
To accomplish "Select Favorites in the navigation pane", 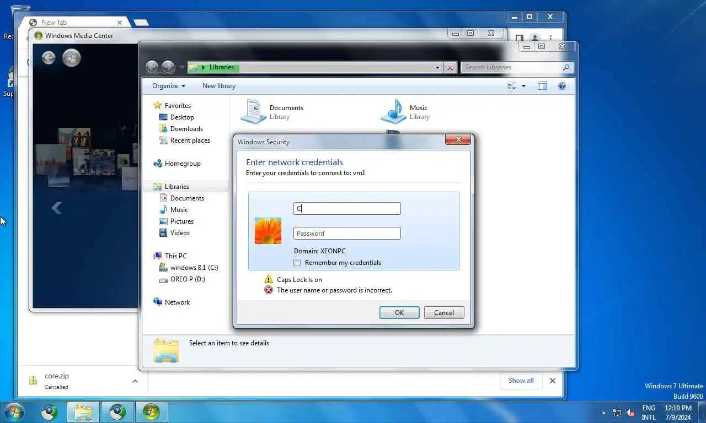I will click(x=178, y=106).
